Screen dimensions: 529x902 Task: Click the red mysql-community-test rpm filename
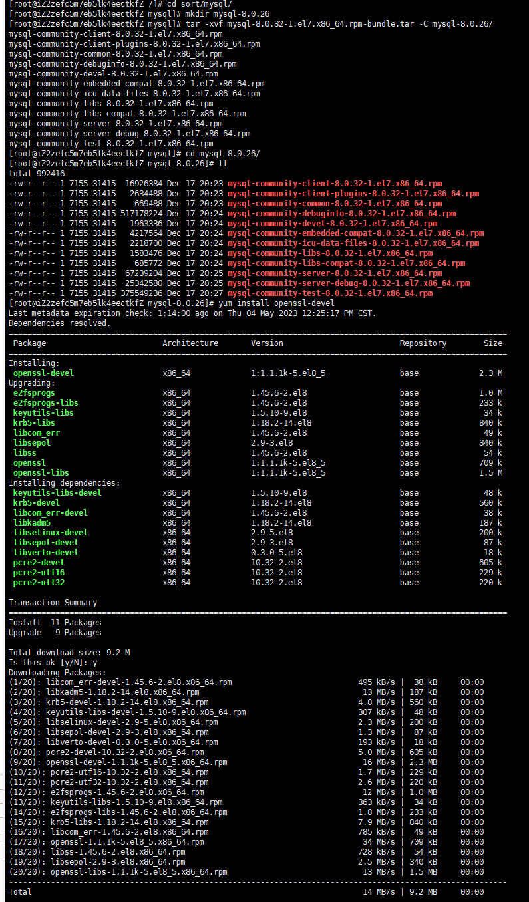tap(329, 293)
